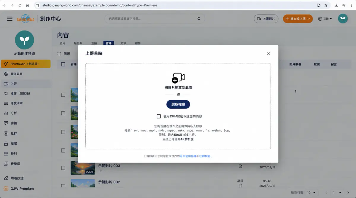Open the hamburger menu icon

coord(10,19)
